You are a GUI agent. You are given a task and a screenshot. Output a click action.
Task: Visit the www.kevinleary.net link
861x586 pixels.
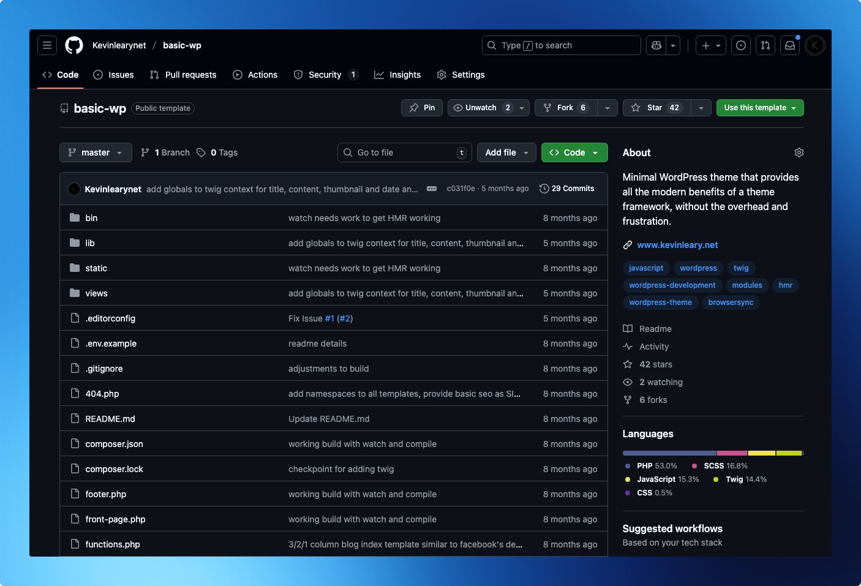click(677, 244)
